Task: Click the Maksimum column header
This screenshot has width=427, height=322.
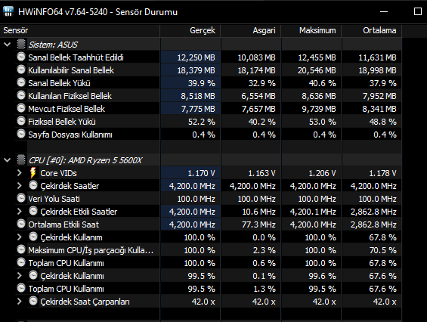Action: coord(311,30)
